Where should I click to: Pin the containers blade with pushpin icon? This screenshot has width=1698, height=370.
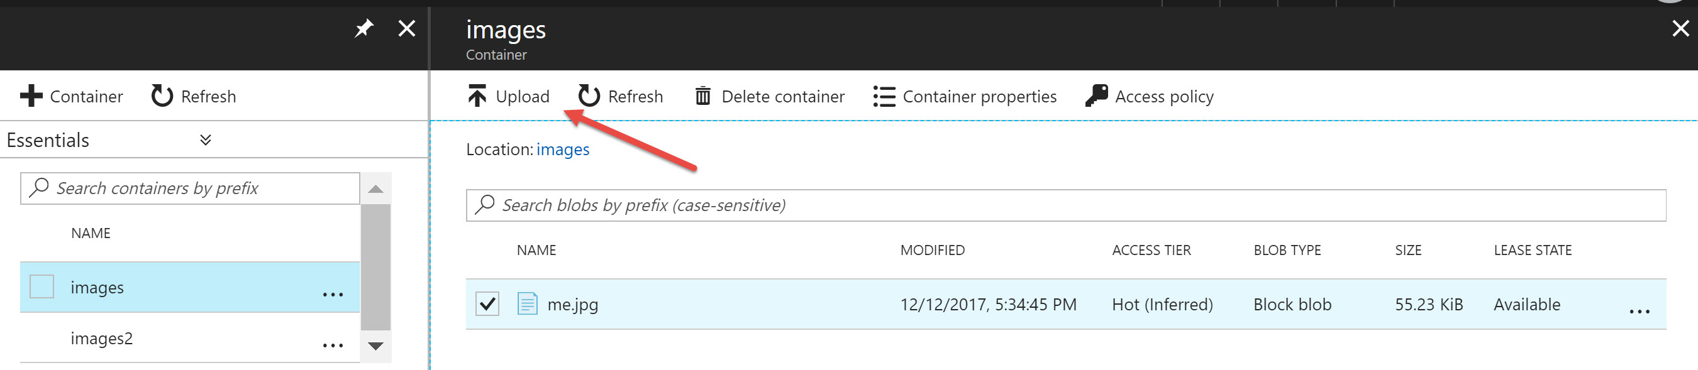(364, 28)
